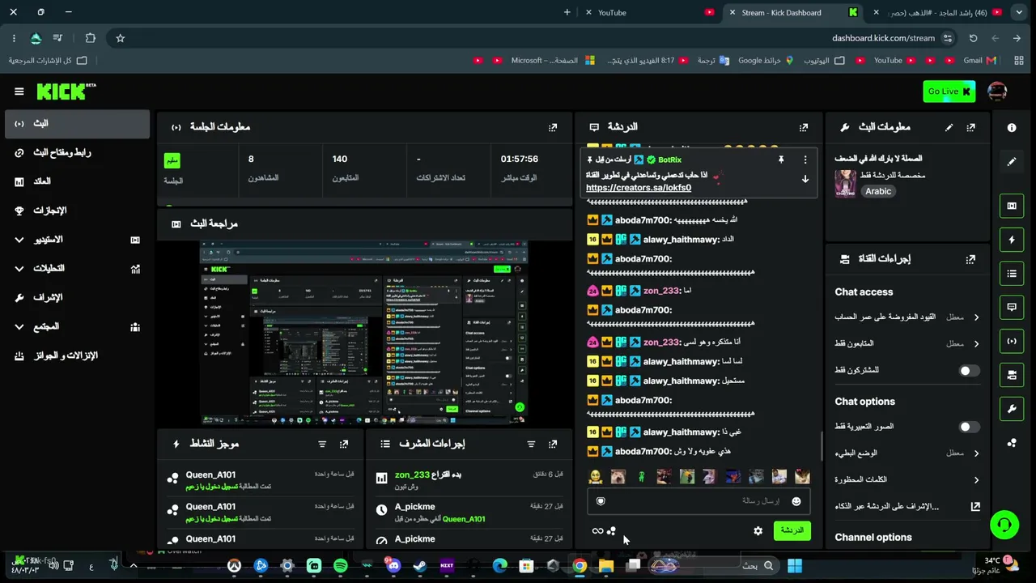
Task: Select البث in the sidebar
Action: pos(75,123)
